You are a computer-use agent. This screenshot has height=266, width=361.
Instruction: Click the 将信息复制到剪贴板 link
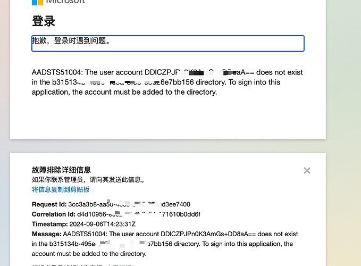(x=61, y=189)
